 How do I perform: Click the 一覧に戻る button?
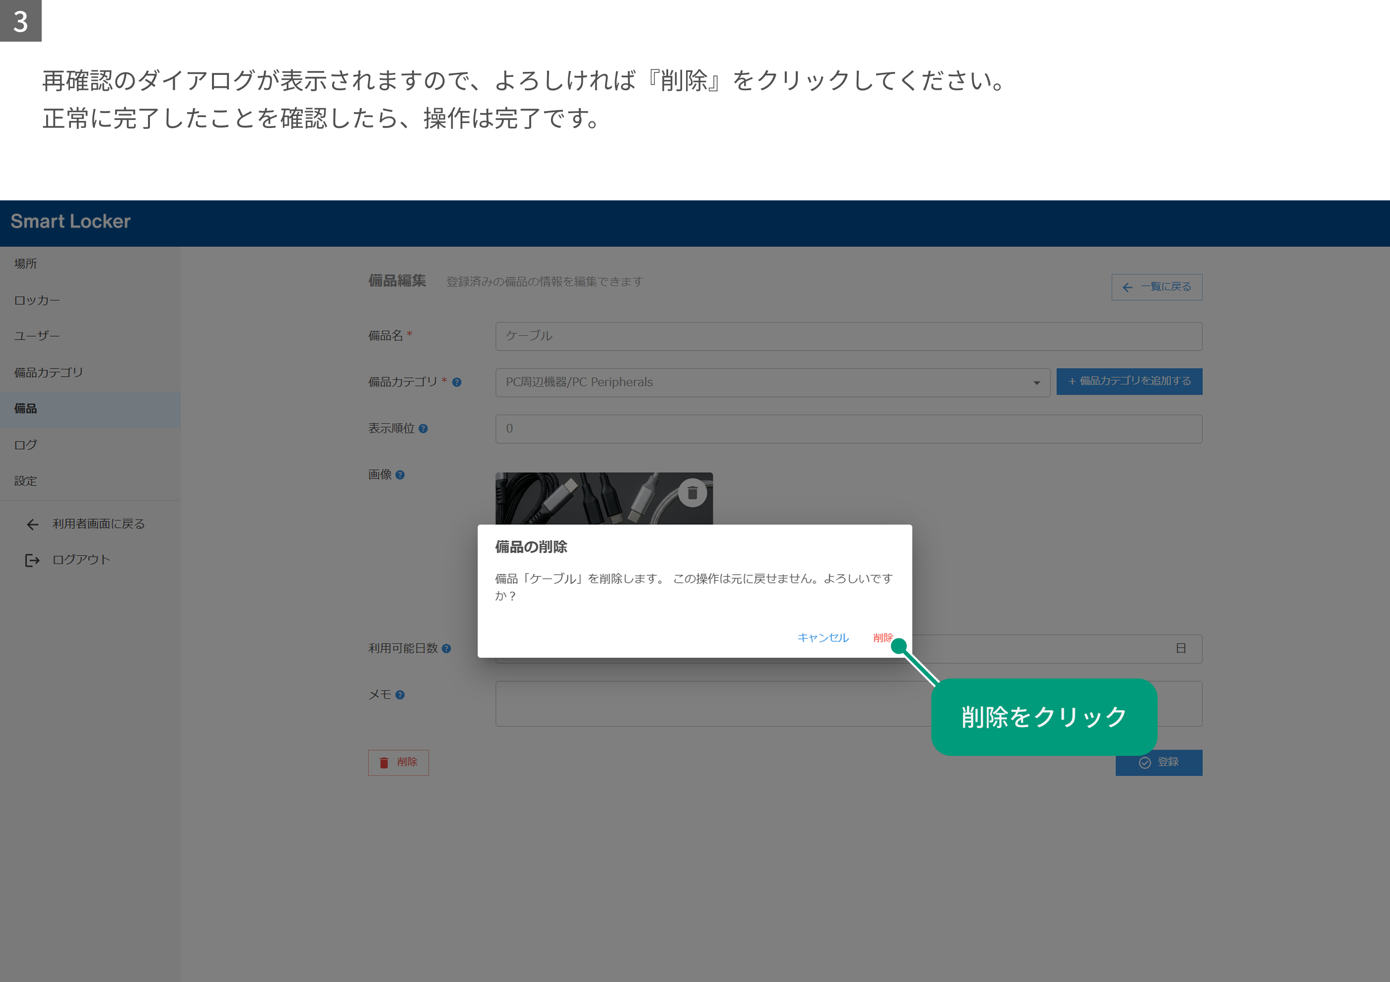click(x=1157, y=287)
